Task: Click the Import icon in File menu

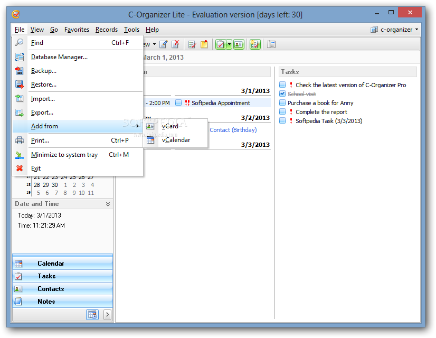Action: [19, 98]
